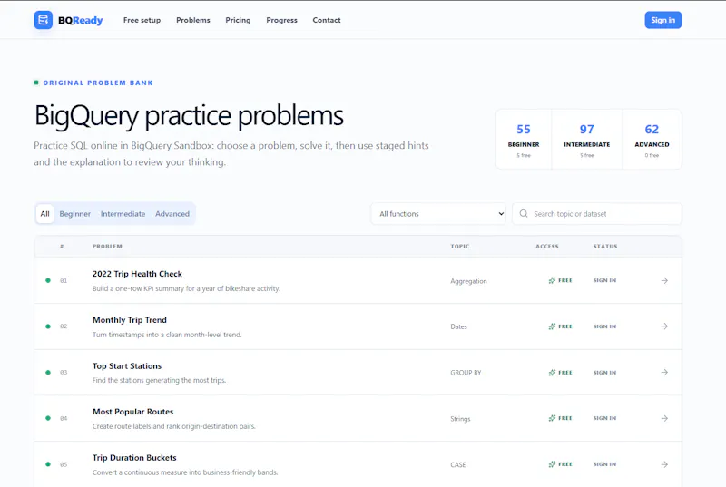Click FREE badge on Most Popular Routes
Image resolution: width=726 pixels, height=487 pixels.
(560, 418)
